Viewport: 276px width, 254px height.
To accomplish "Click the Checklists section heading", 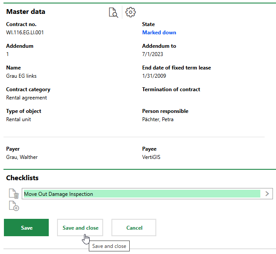I will [x=22, y=178].
